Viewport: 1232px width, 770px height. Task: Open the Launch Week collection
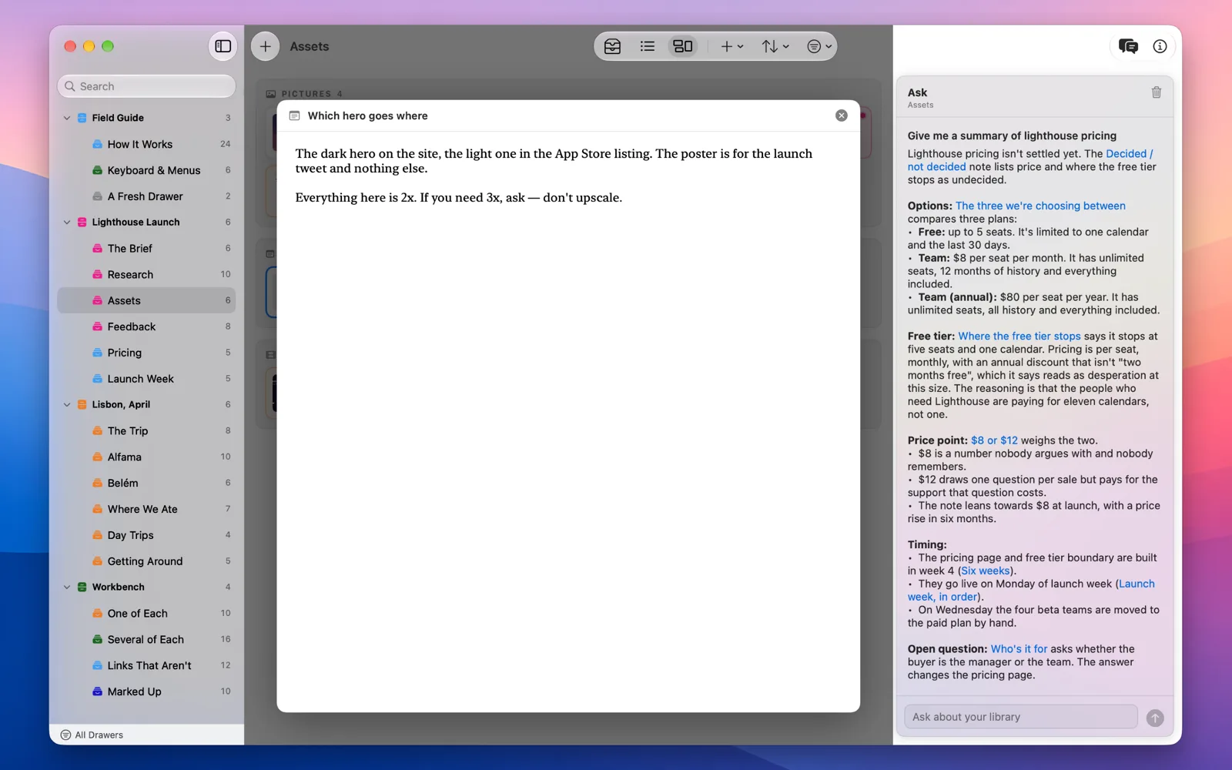coord(146,379)
